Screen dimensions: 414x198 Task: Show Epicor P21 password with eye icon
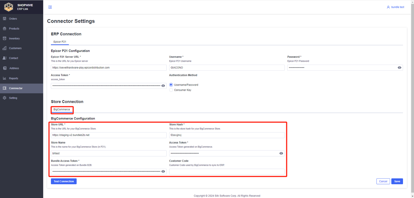399,68
